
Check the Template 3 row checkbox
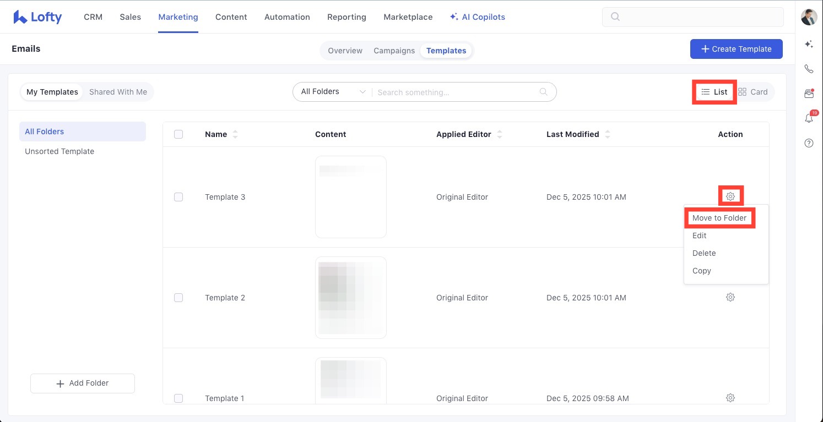click(178, 197)
